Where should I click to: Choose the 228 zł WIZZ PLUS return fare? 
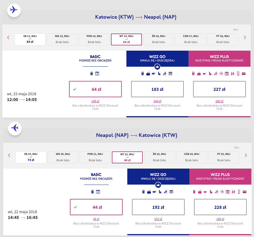(220, 207)
